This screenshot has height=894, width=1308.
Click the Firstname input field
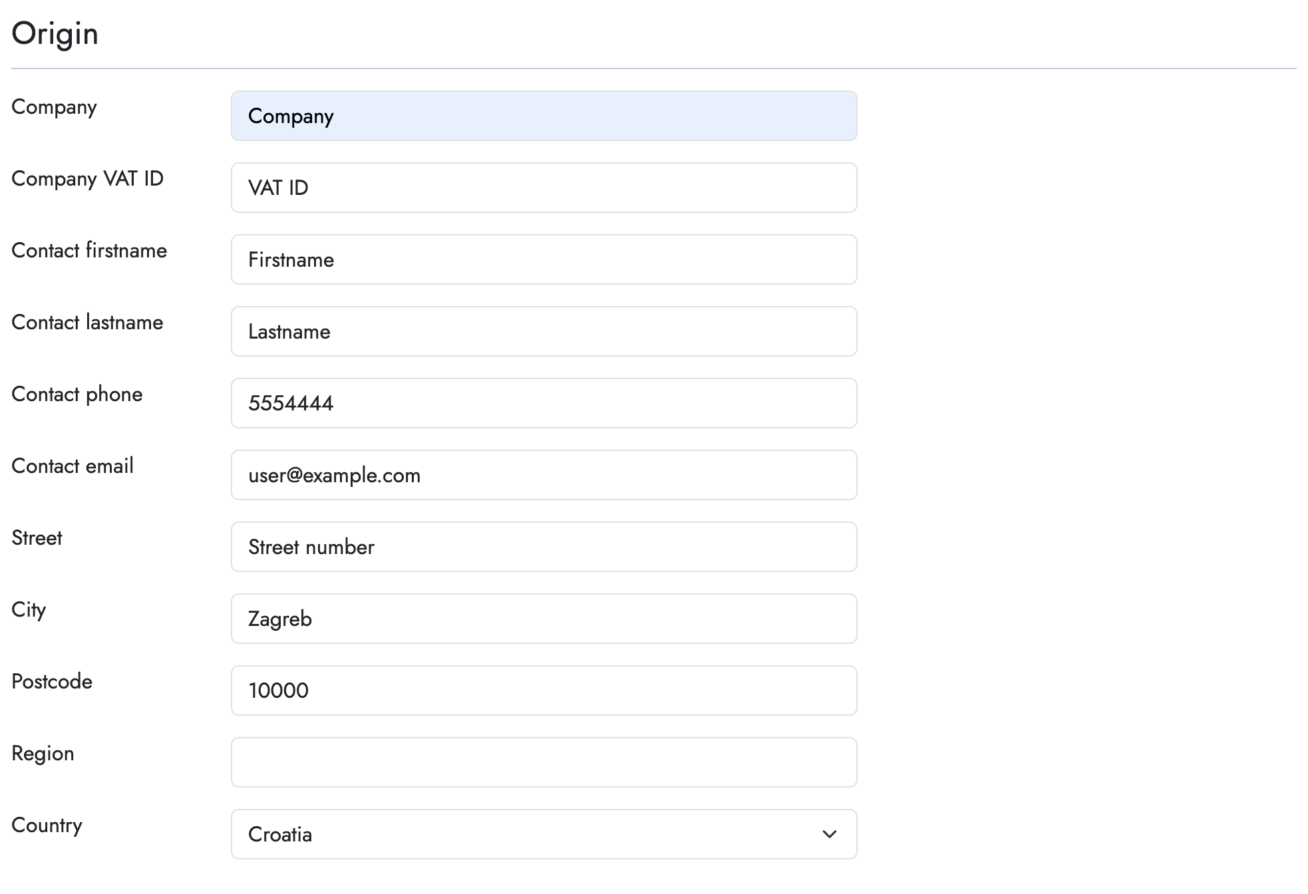click(x=544, y=259)
